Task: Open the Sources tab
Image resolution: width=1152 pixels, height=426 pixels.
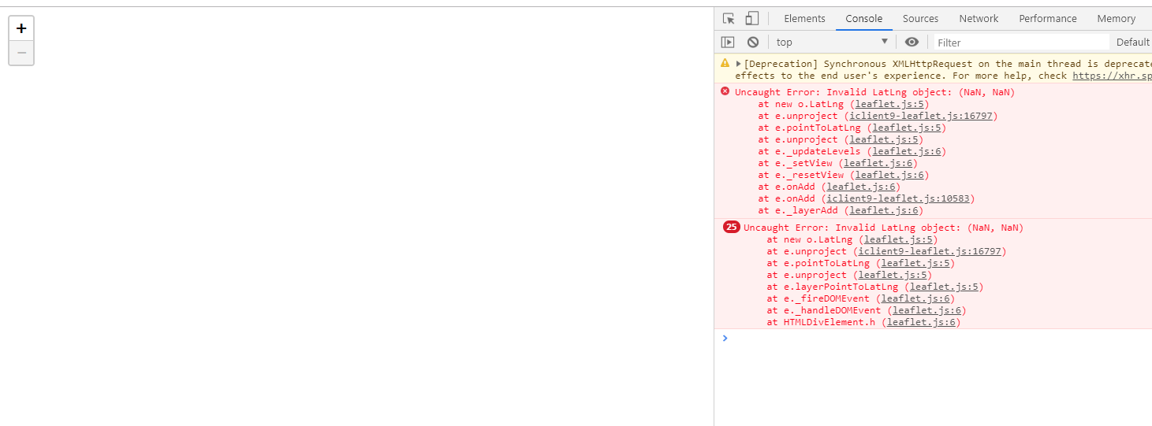Action: [x=920, y=19]
